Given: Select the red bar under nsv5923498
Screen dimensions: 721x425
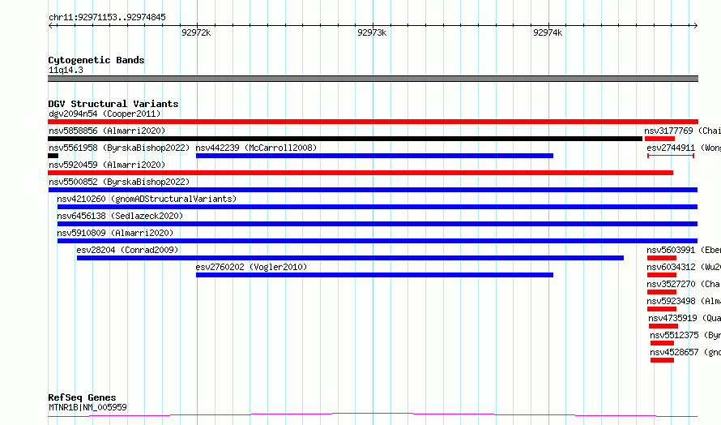Looking at the screenshot, I should coord(662,309).
